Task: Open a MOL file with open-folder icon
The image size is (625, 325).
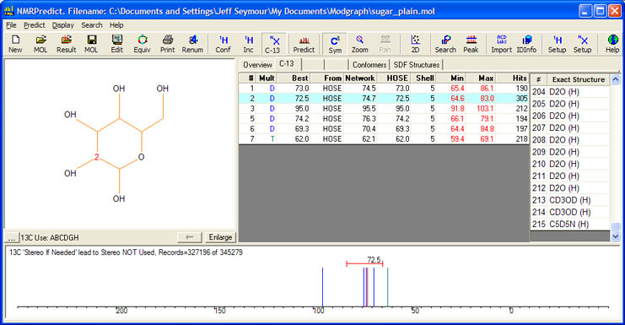Action: [x=40, y=44]
